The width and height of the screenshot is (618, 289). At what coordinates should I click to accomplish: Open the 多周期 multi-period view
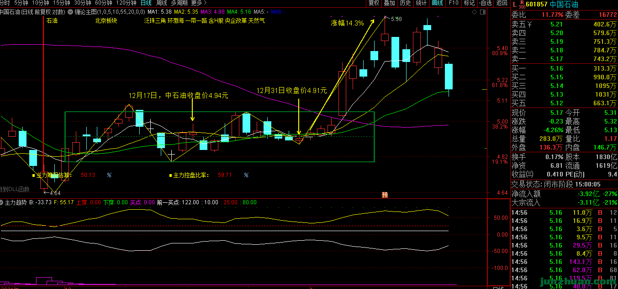[180, 3]
